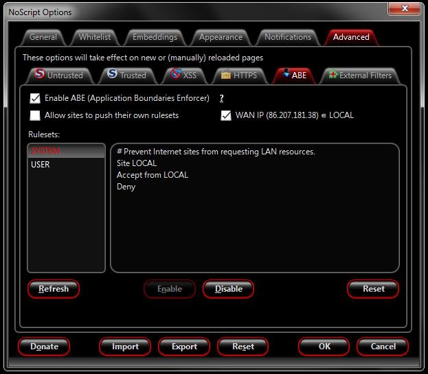
Task: Click the 'Deny' rule line
Action: 126,187
